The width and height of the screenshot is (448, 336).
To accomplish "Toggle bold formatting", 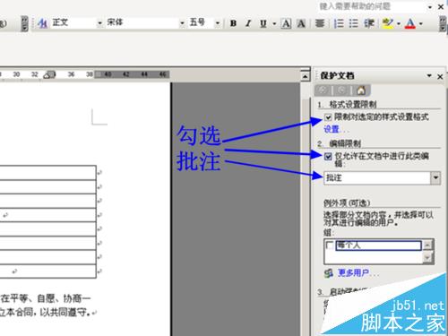I will 234,23.
